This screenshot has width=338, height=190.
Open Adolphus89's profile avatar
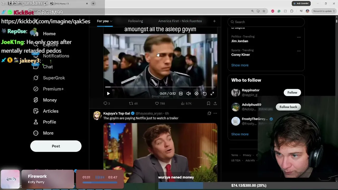point(236,107)
